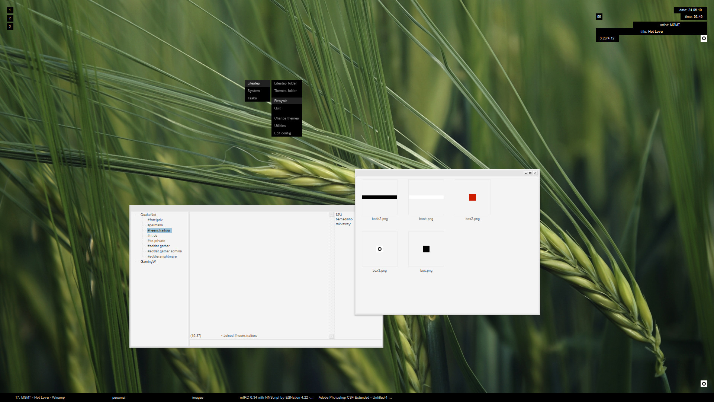
Task: Select the back.png thumbnail icon
Action: point(426,197)
